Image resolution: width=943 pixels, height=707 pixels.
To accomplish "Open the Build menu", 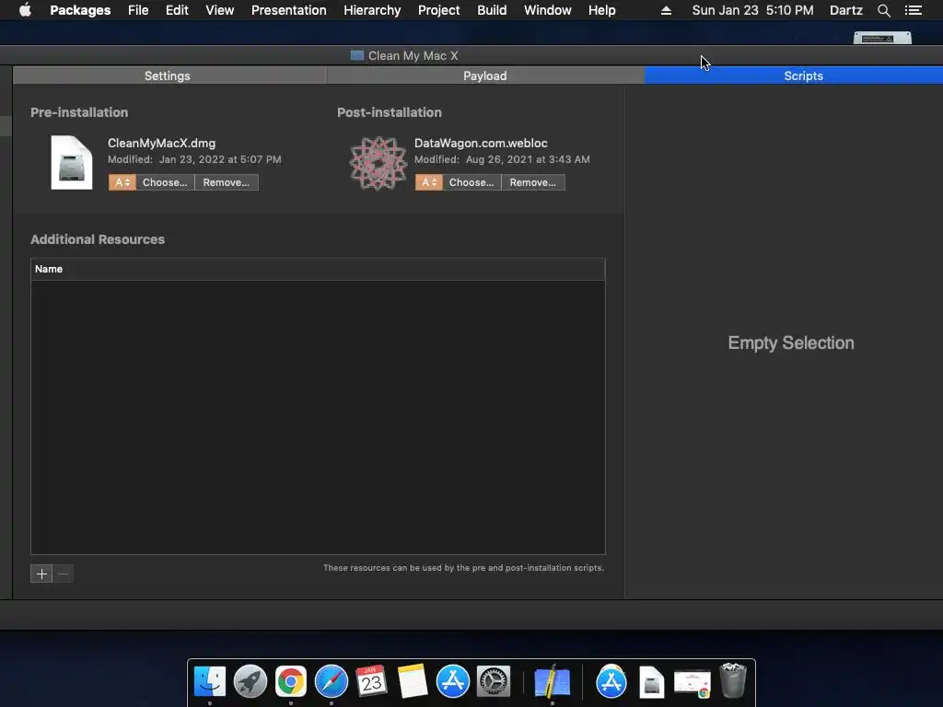I will [492, 10].
